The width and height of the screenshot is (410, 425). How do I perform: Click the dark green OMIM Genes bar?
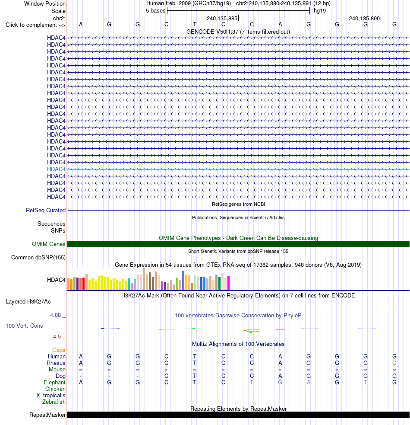[x=238, y=244]
